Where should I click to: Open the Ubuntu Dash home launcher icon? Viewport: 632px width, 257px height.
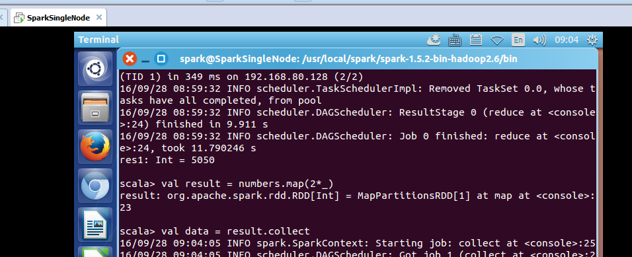click(x=95, y=69)
